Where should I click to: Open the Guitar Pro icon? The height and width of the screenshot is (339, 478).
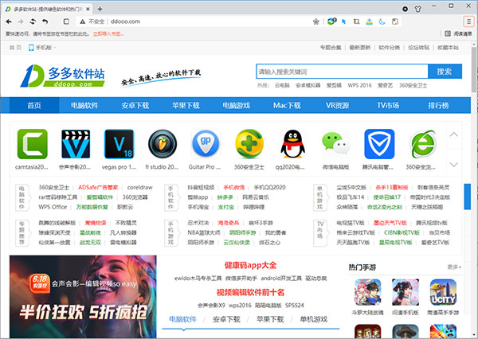[x=206, y=144]
